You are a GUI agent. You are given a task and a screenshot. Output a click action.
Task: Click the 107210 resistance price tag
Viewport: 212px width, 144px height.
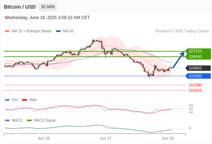pyautogui.click(x=198, y=51)
